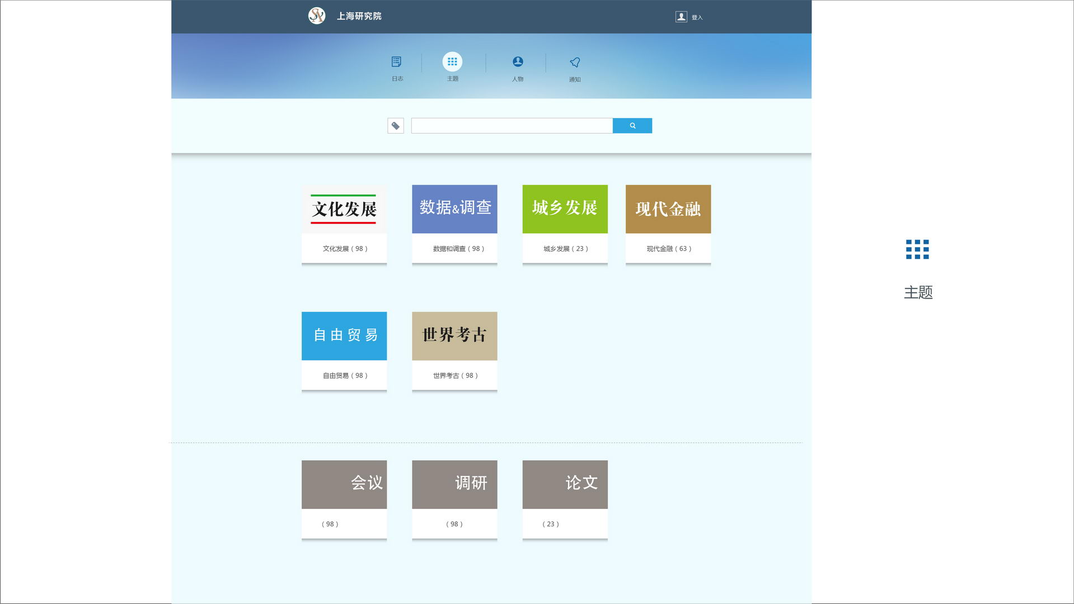Click the blue search magnifier button
Image resolution: width=1074 pixels, height=604 pixels.
632,126
